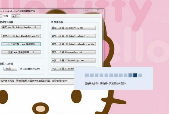
Task: Click 英文.ttf 转 _H_HelveticaNeueExtras.ttc button
Action: click(x=73, y=44)
